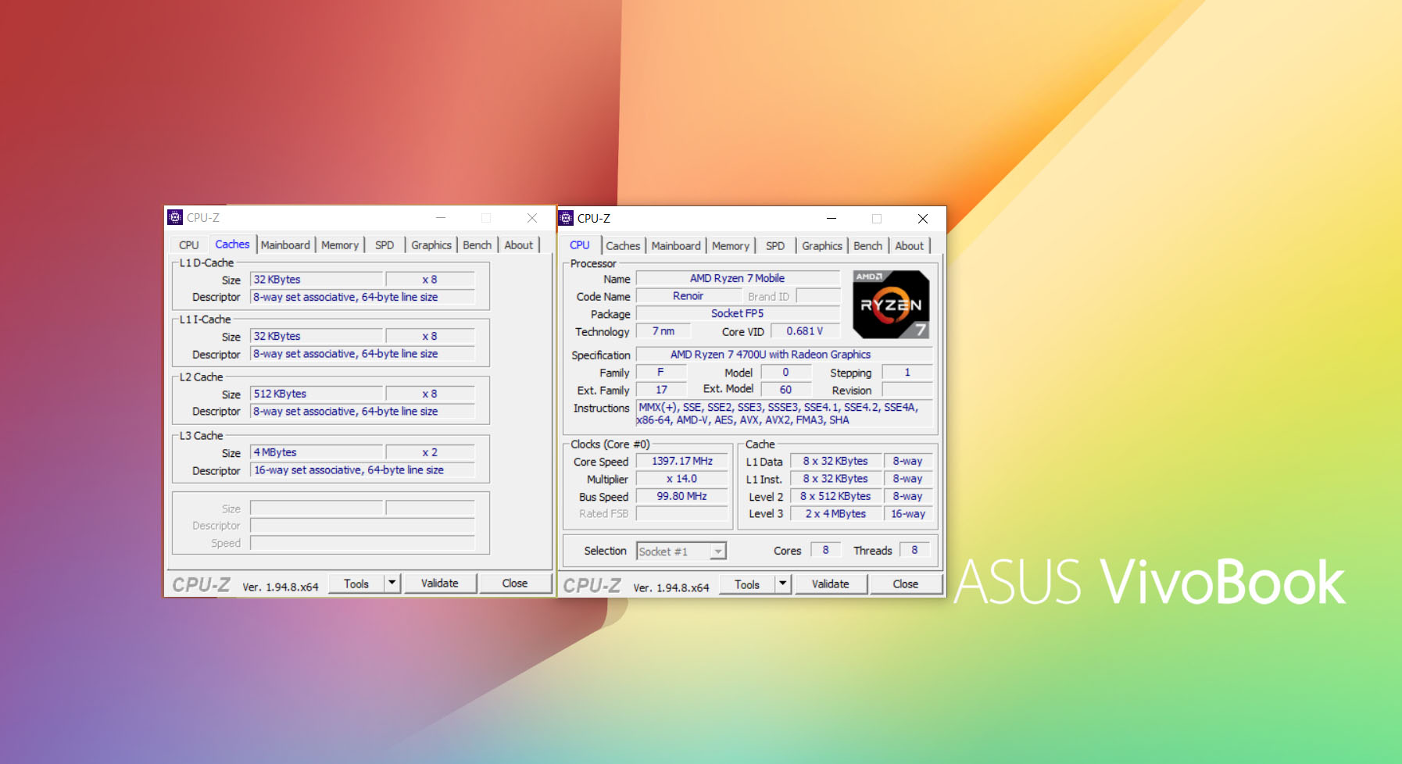Click the Level 2 value 8 x 512 KBytes

coord(835,497)
